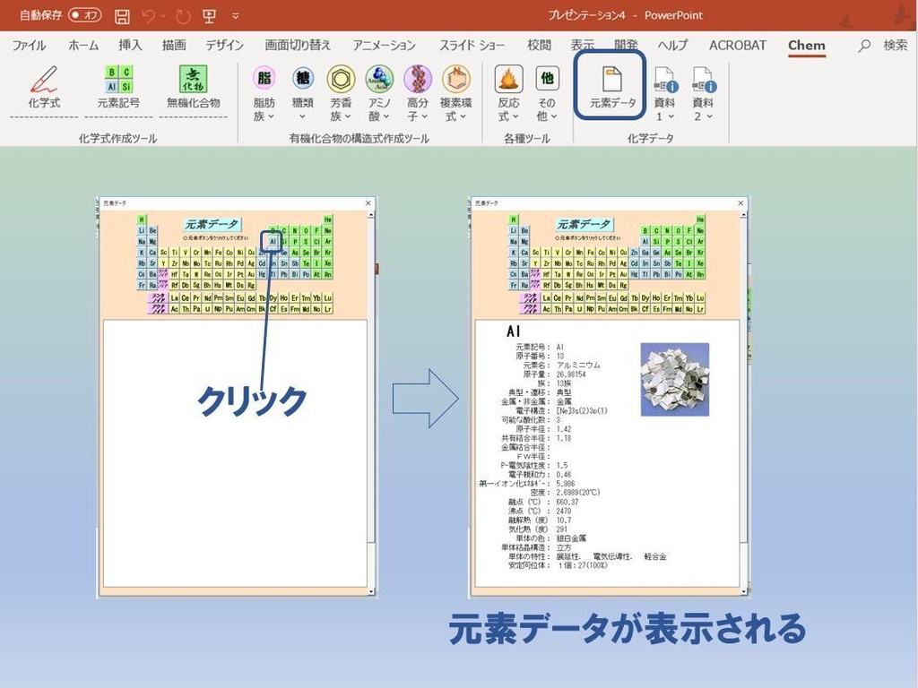The width and height of the screenshot is (918, 688).
Task: Close the right 元素データ dialog
Action: pyautogui.click(x=740, y=203)
